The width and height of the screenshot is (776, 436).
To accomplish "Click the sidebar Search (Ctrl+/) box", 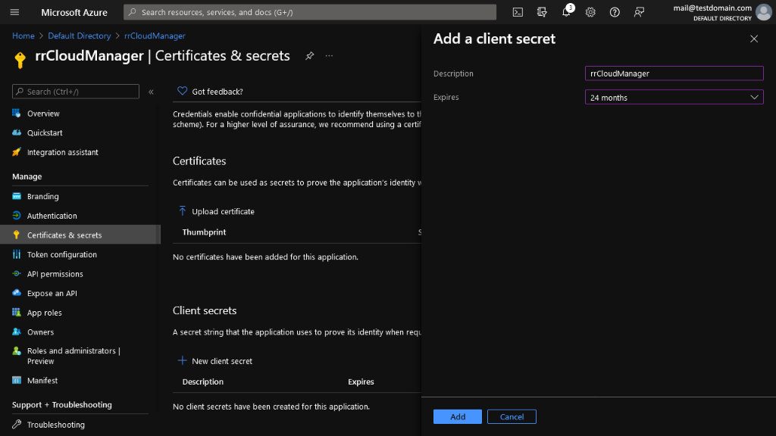I will click(76, 92).
